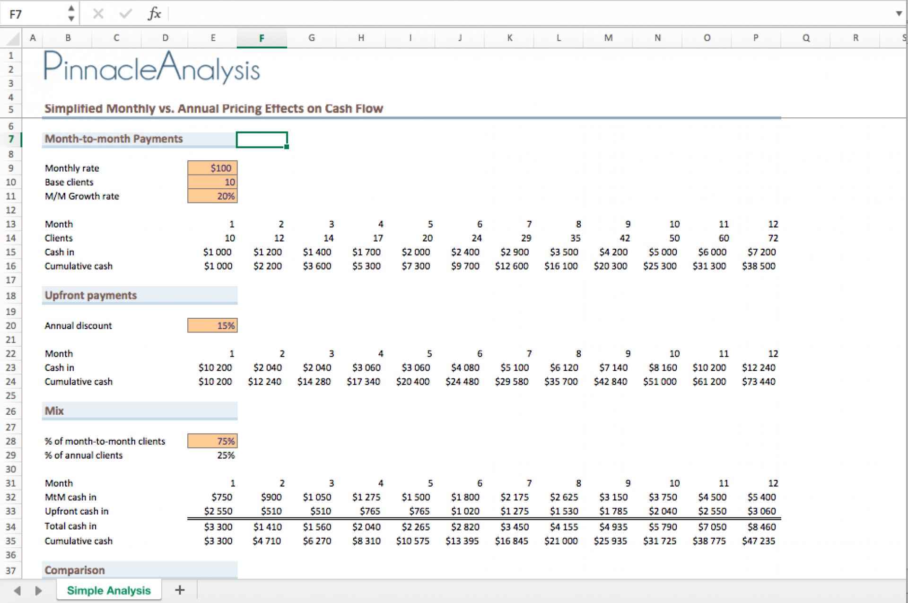Click the add new sheet plus button
The height and width of the screenshot is (603, 908).
pos(180,590)
